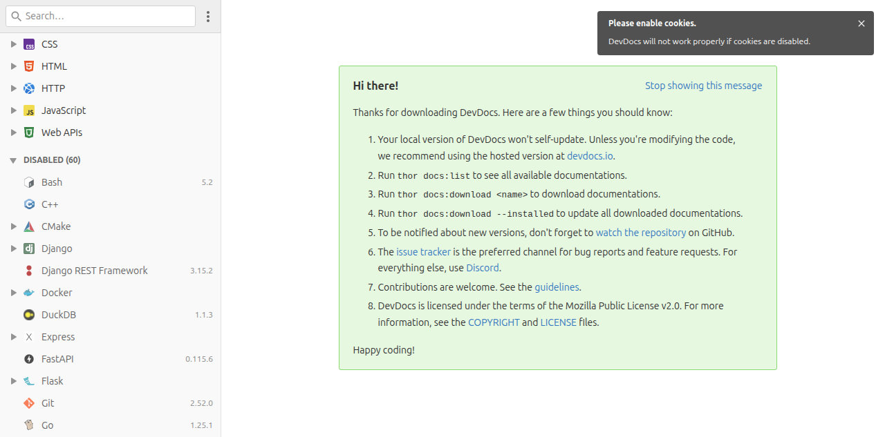885x437 pixels.
Task: Select Django REST Framework entry
Action: (x=111, y=271)
